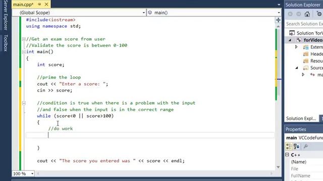Click the External Dependencies folder icon

click(306, 47)
